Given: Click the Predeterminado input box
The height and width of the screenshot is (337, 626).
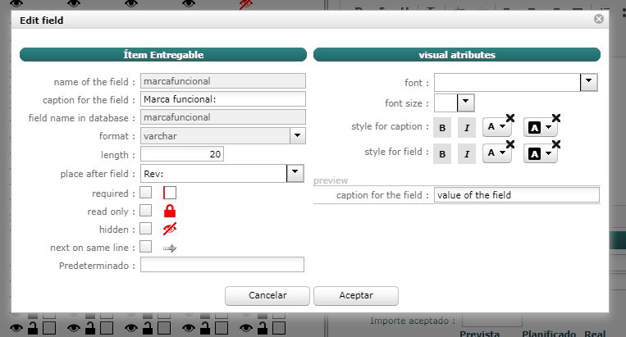Looking at the screenshot, I should click(222, 264).
